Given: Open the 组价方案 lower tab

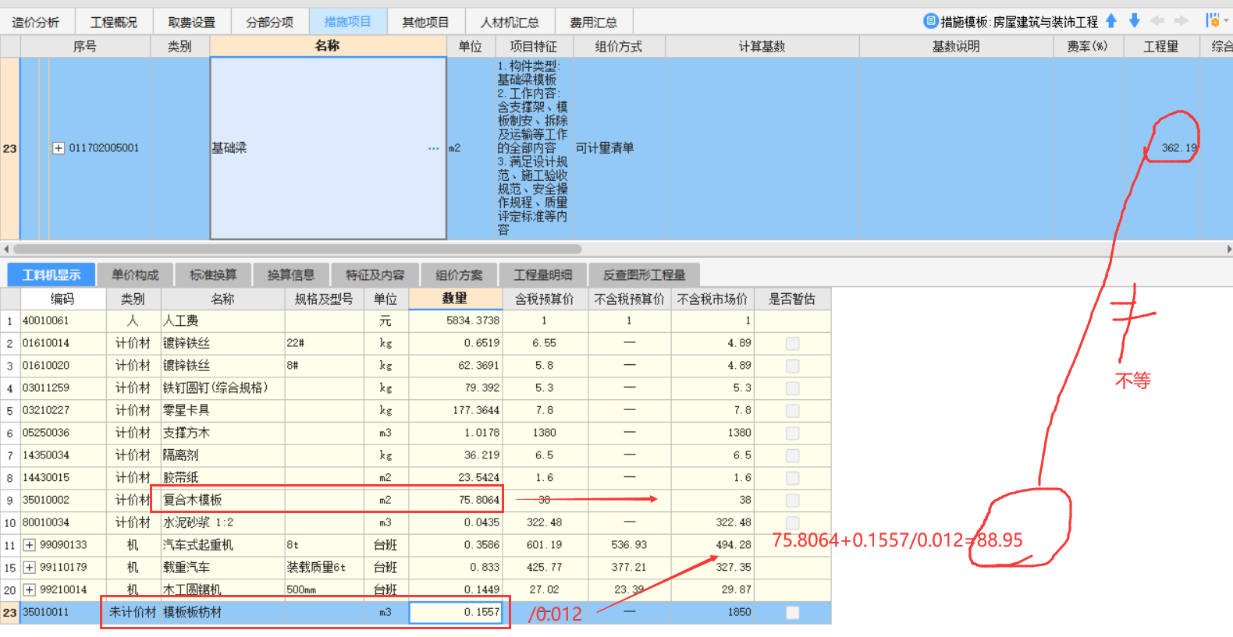Looking at the screenshot, I should [460, 274].
